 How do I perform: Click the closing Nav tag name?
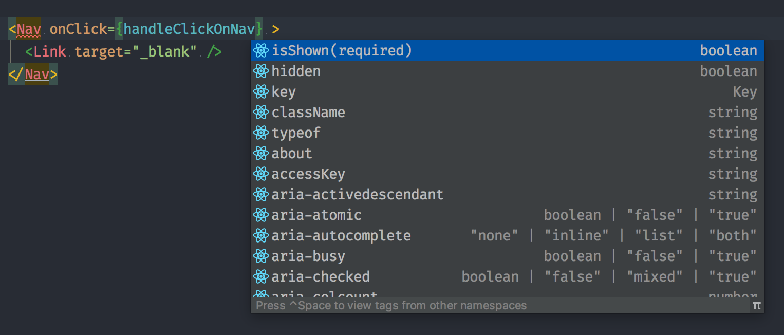click(37, 75)
